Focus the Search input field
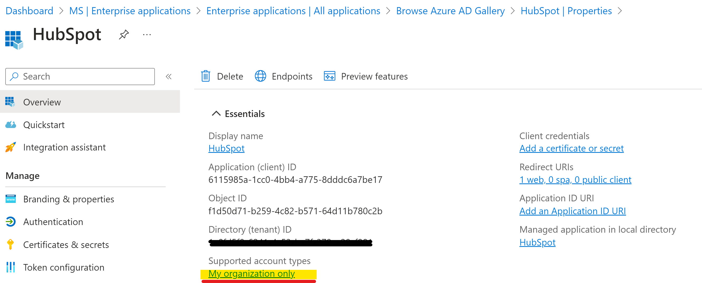The height and width of the screenshot is (283, 702). click(80, 76)
